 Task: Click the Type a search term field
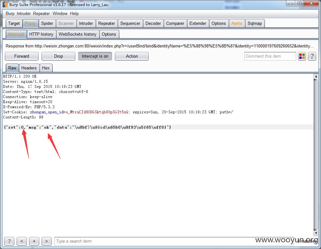coord(174,241)
